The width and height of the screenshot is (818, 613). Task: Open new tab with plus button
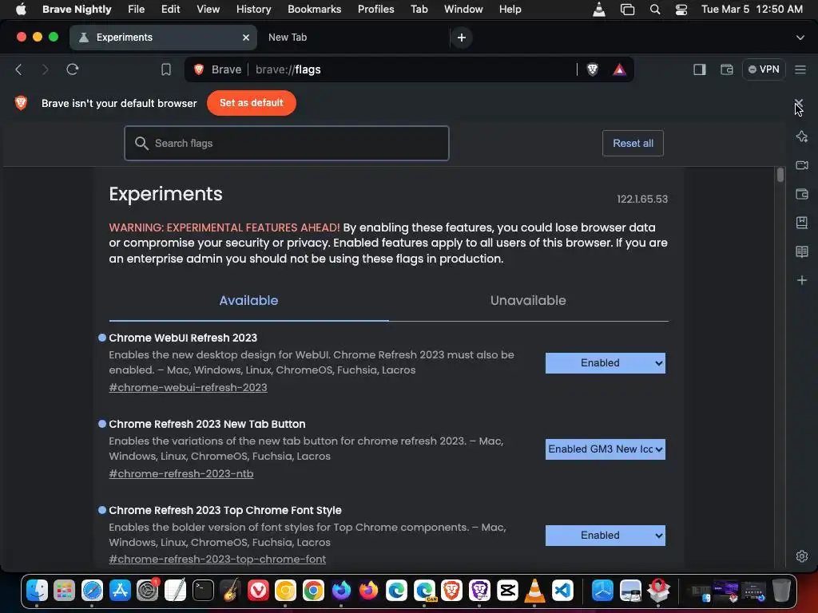click(x=462, y=38)
